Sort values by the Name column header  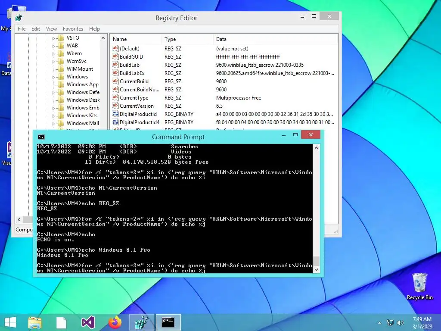(136, 39)
